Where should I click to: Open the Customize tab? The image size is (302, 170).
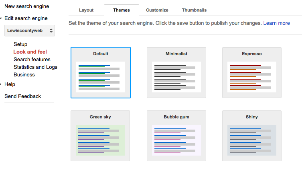[157, 10]
